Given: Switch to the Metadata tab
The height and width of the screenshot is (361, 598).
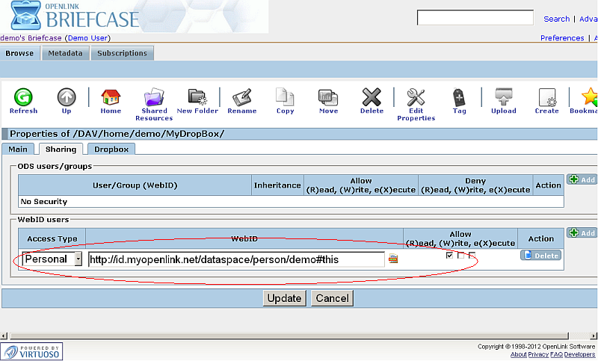Looking at the screenshot, I should click(x=65, y=53).
